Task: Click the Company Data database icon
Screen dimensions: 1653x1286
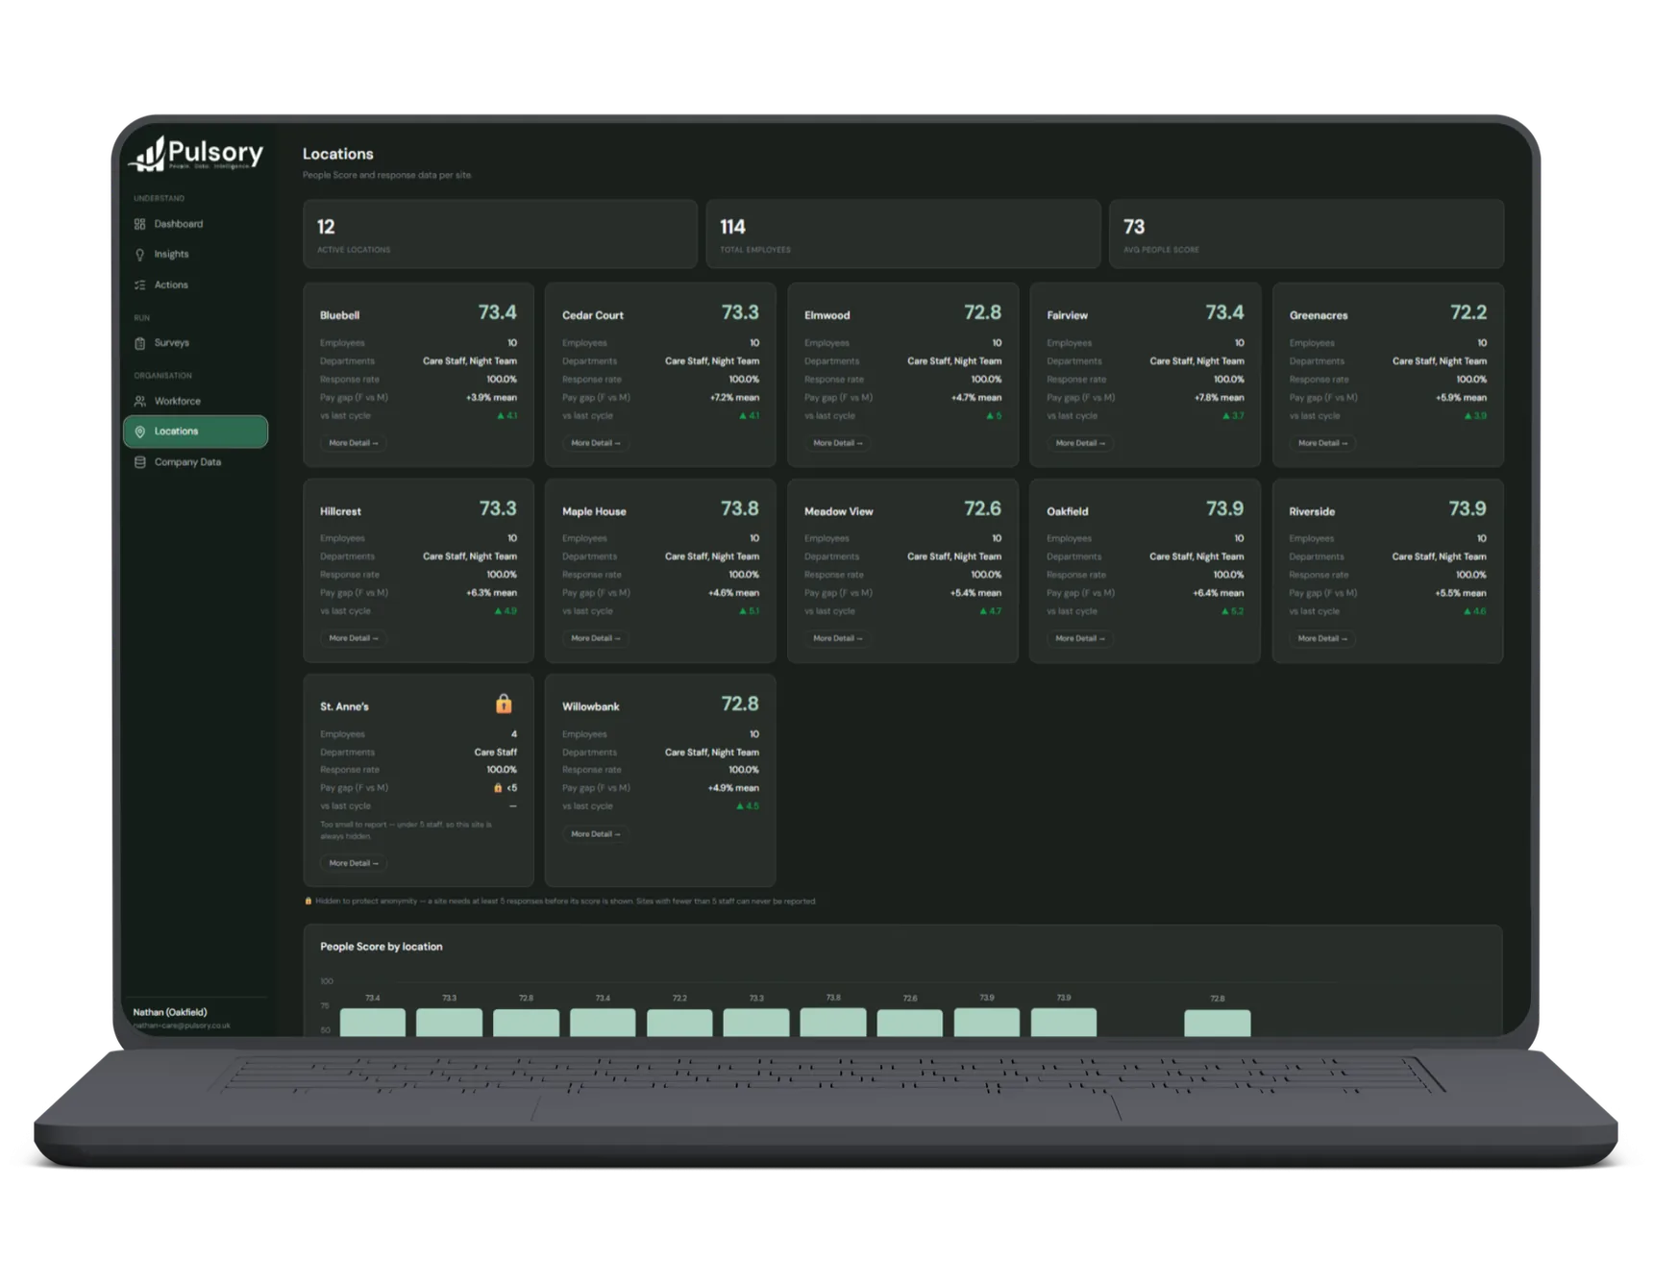Action: tap(140, 462)
